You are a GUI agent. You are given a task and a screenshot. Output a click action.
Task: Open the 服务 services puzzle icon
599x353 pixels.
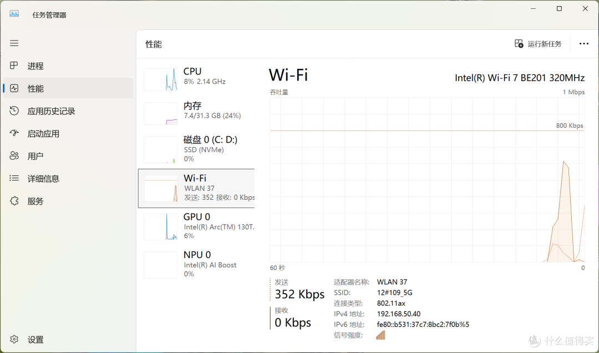(x=14, y=201)
